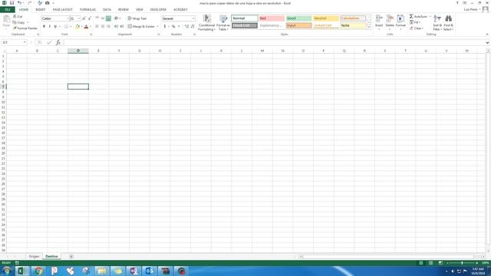
Task: Open the General number format dropdown
Action: coord(193,18)
